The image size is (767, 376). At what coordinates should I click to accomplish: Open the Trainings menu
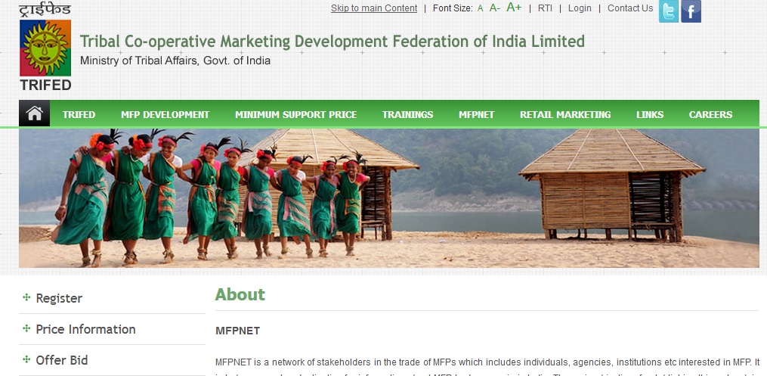(407, 114)
